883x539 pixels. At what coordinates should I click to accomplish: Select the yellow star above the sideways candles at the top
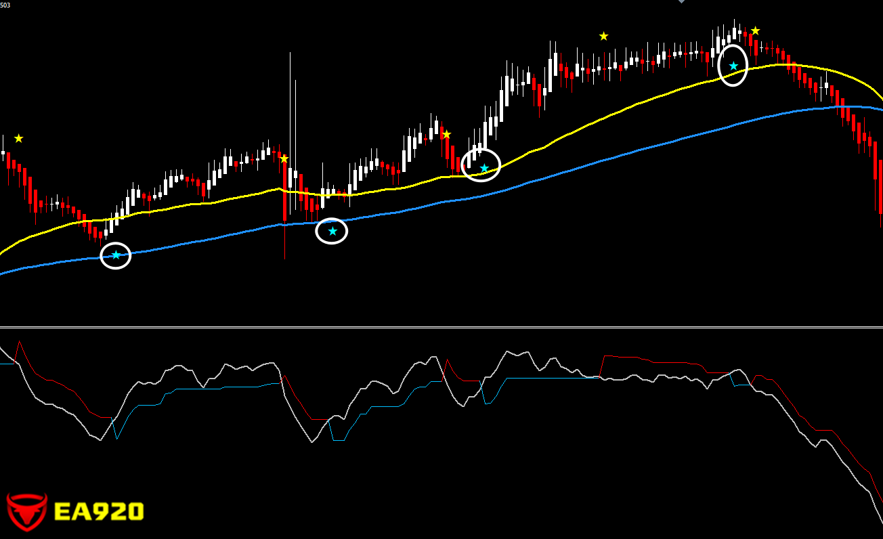pos(603,36)
